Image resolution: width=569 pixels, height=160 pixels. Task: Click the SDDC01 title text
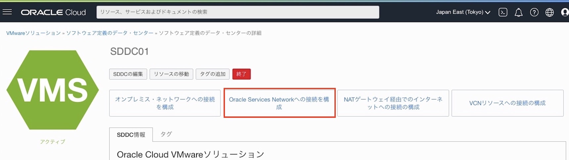[129, 51]
